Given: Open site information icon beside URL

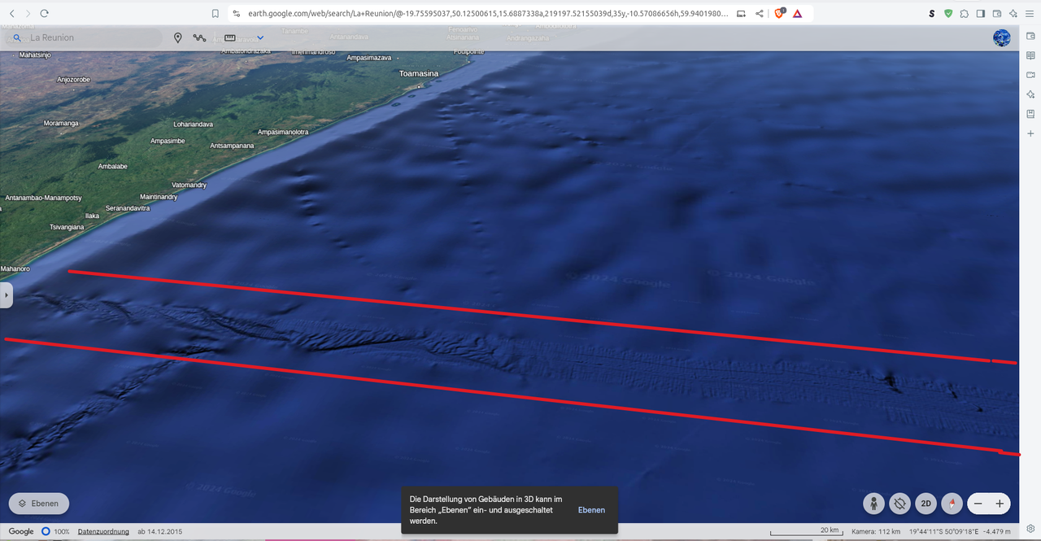Looking at the screenshot, I should click(237, 14).
